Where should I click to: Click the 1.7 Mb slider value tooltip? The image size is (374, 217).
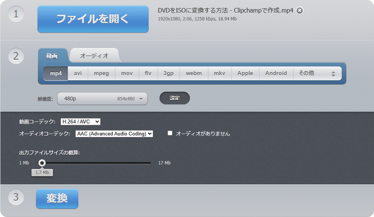(x=42, y=173)
